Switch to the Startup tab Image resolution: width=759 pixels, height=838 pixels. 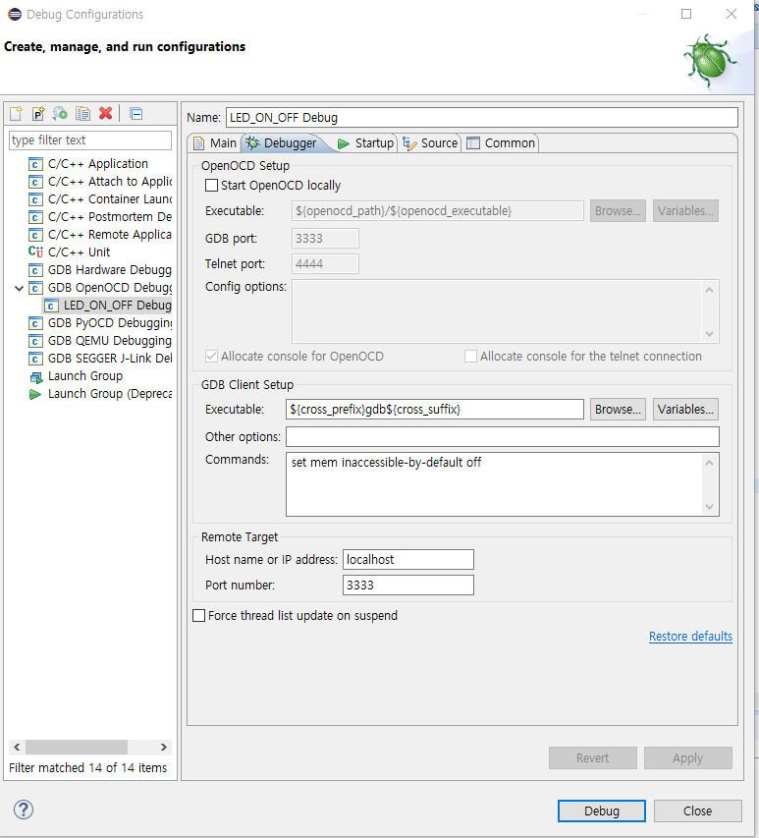(365, 143)
